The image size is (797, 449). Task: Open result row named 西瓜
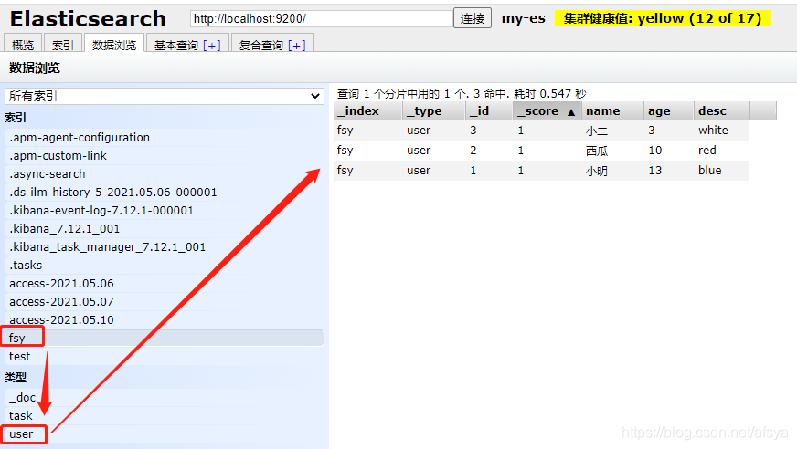pos(541,151)
